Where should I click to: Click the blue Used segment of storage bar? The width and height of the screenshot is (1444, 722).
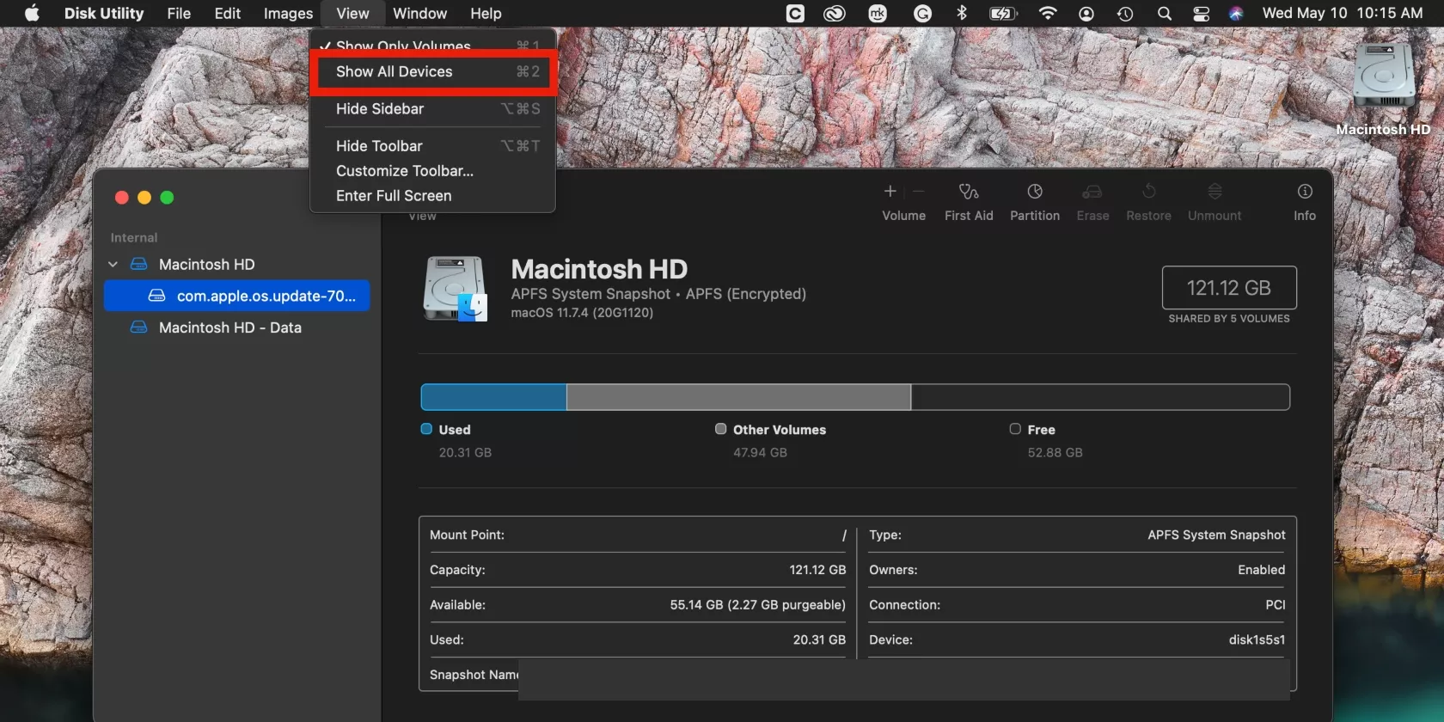click(x=493, y=397)
